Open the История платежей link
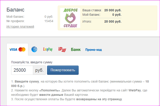This screenshot has width=160, height=106. click(20, 27)
